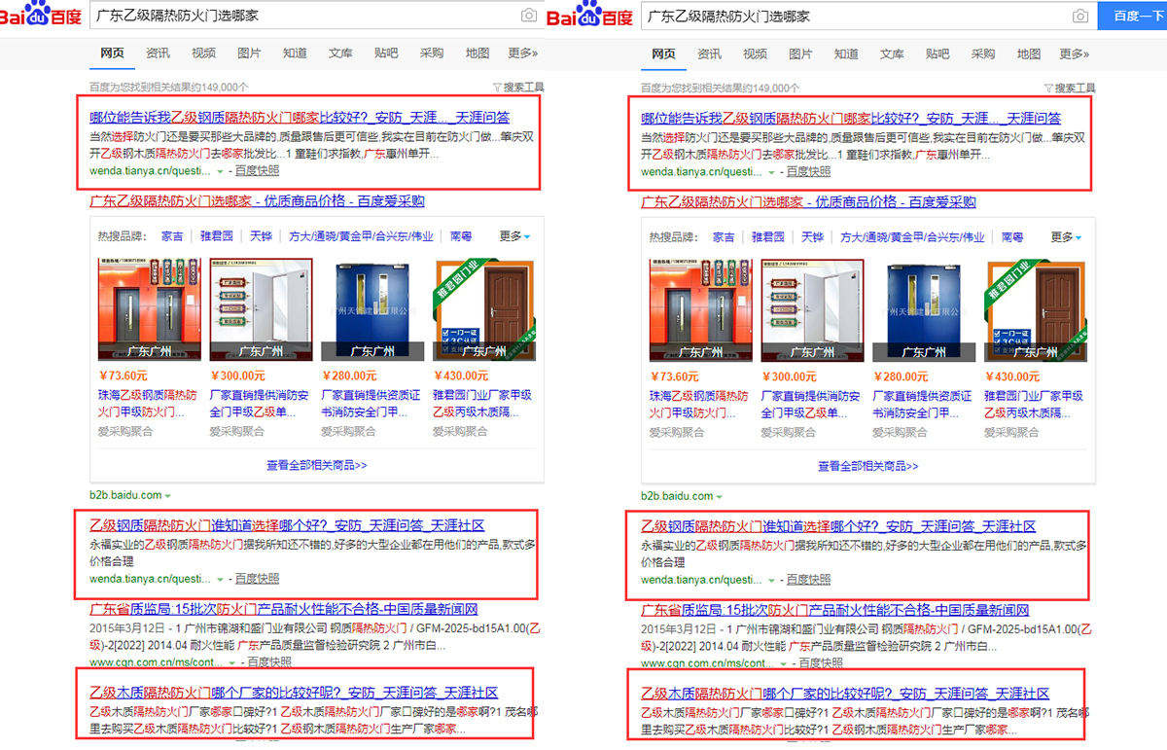Open 搜索工具 filter on the right page
The width and height of the screenshot is (1167, 750).
tap(1070, 88)
